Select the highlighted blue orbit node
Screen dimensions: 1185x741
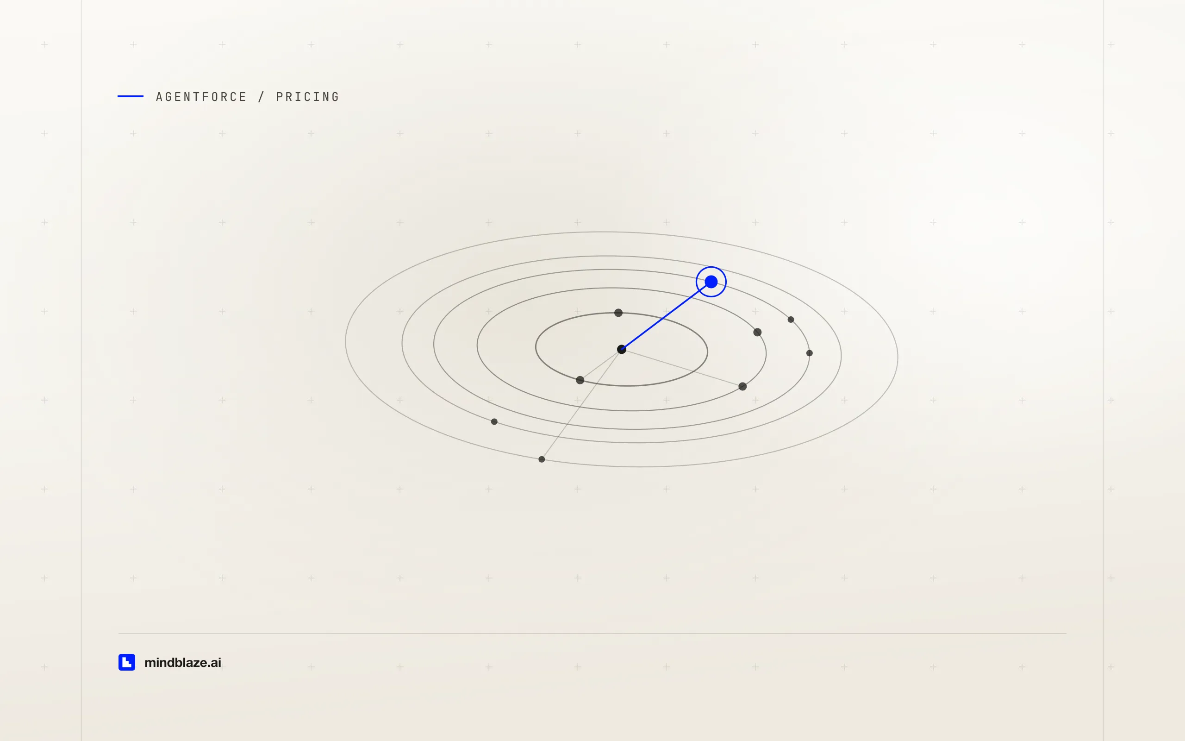tap(711, 282)
